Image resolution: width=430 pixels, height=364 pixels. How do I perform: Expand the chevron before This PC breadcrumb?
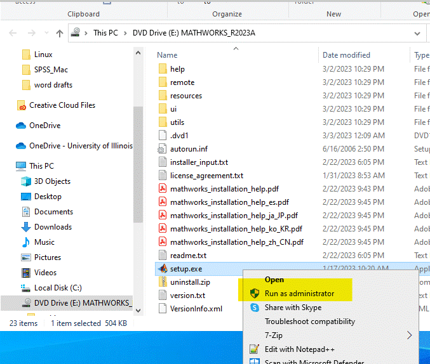[86, 34]
